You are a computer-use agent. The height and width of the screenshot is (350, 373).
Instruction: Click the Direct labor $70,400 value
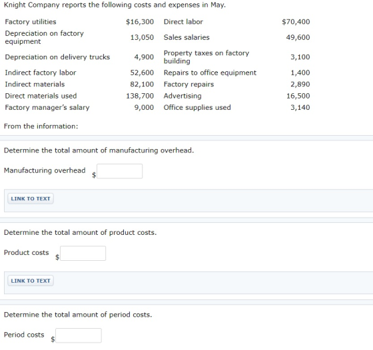tap(296, 22)
